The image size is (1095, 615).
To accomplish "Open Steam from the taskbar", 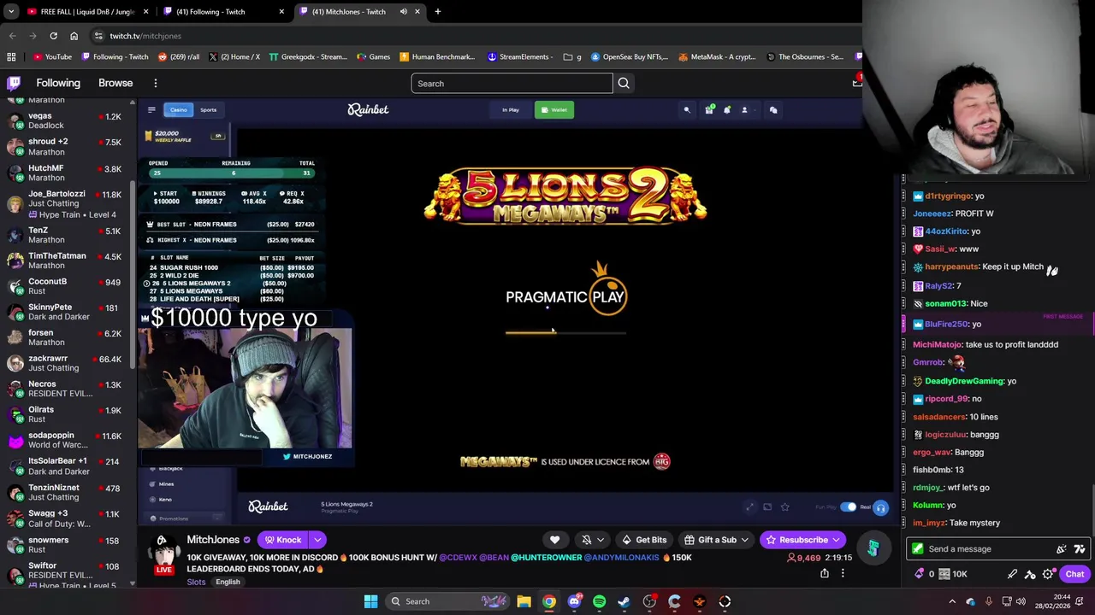I will (624, 601).
